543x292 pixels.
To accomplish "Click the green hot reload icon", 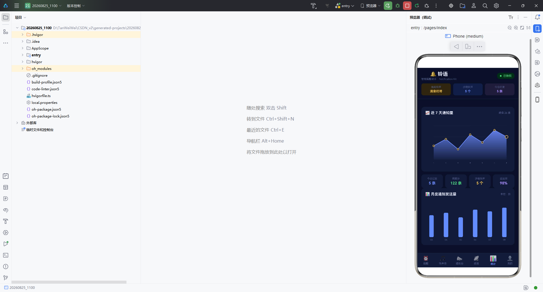I will [x=417, y=6].
